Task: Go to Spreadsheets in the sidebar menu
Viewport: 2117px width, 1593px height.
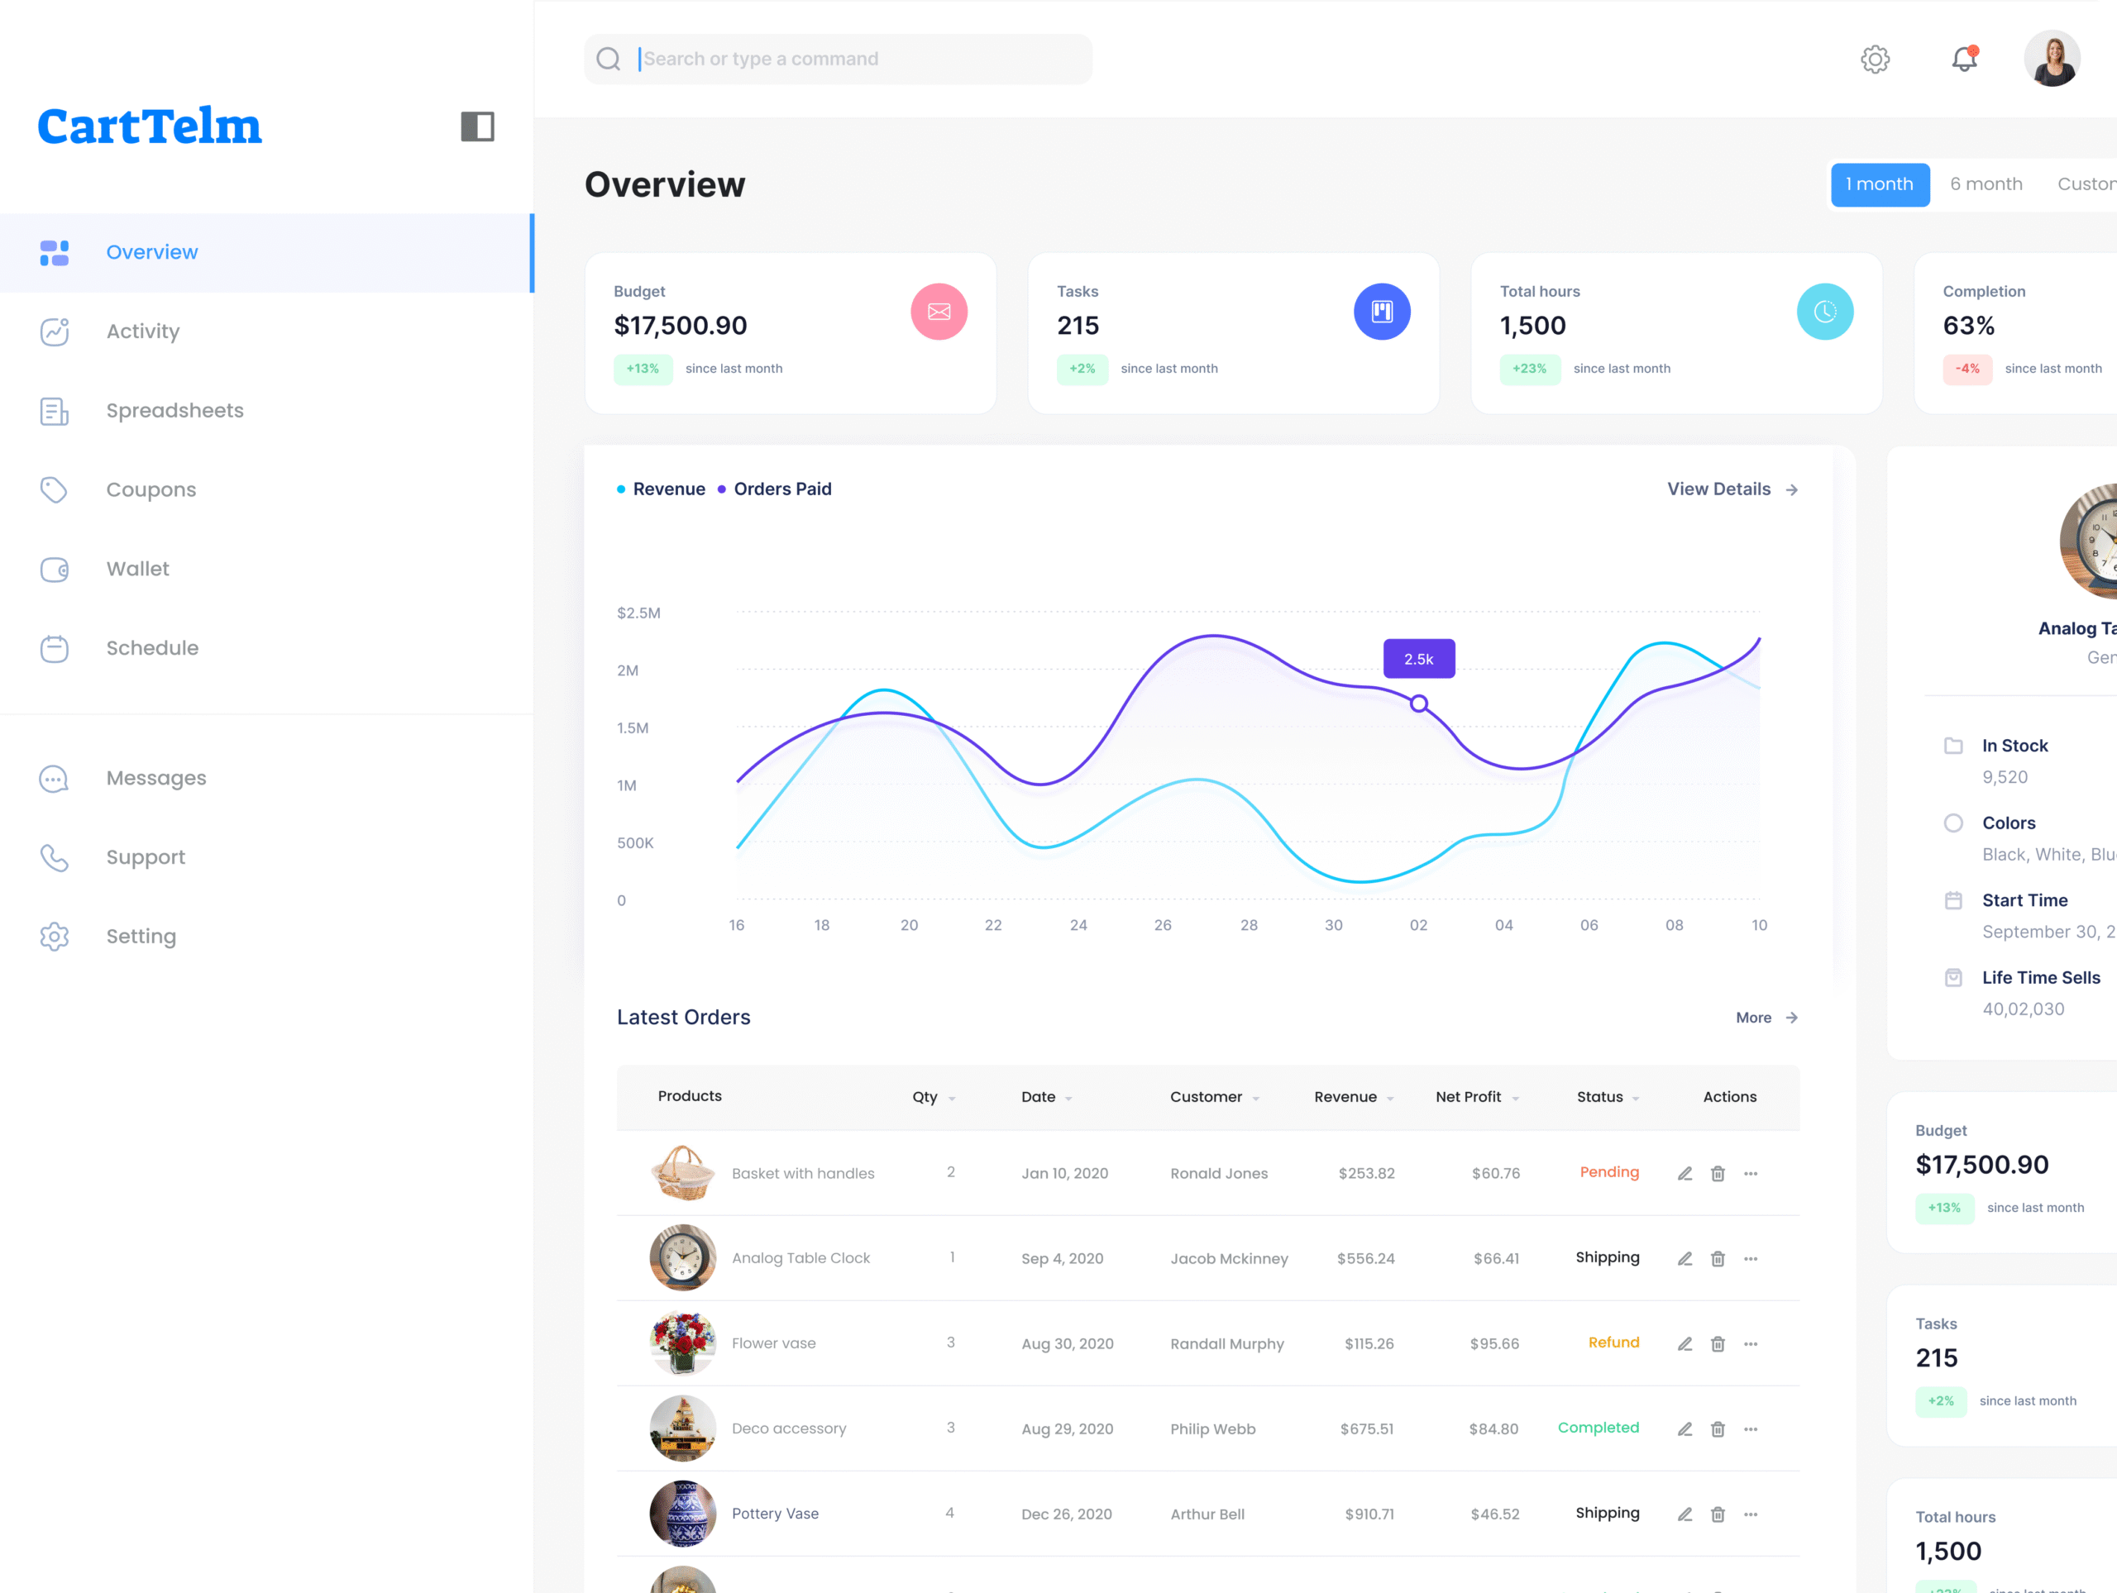Action: point(174,411)
